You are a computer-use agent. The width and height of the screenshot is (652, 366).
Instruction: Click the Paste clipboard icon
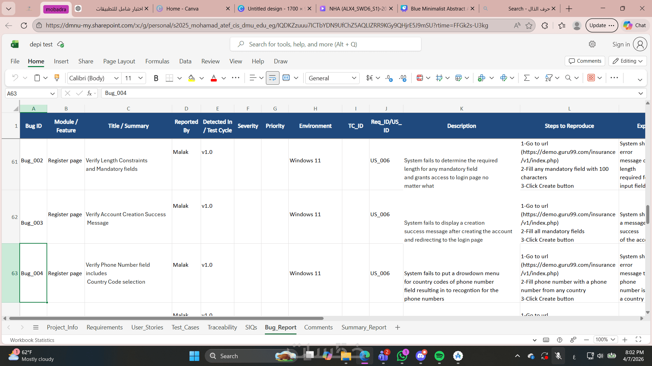[37, 78]
